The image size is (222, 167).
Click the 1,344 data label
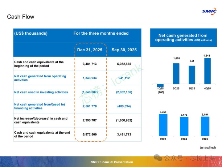(207, 56)
